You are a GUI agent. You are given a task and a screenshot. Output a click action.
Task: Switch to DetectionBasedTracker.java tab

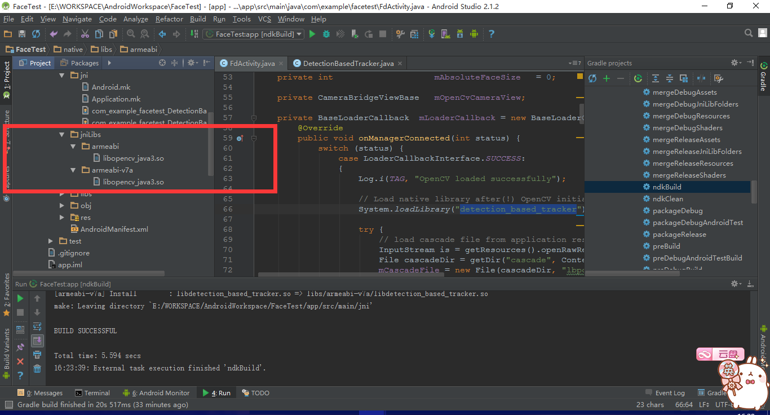point(348,63)
